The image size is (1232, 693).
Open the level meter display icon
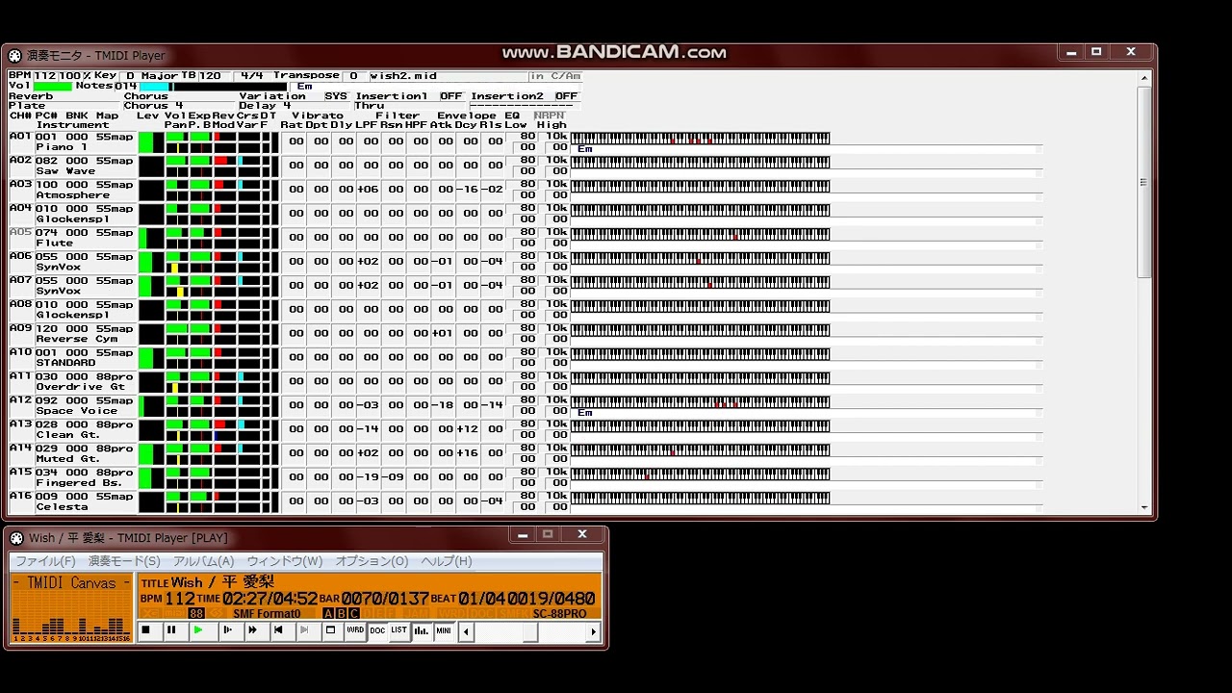pyautogui.click(x=421, y=631)
